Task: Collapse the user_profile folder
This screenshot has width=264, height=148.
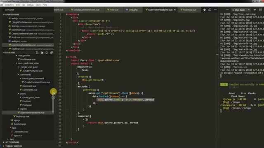Action: click(24, 55)
